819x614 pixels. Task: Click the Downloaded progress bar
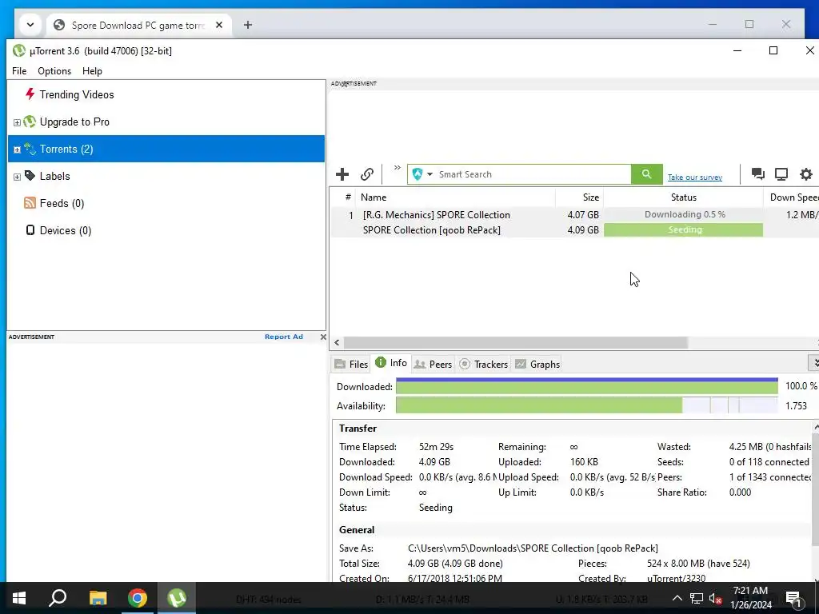[586, 386]
